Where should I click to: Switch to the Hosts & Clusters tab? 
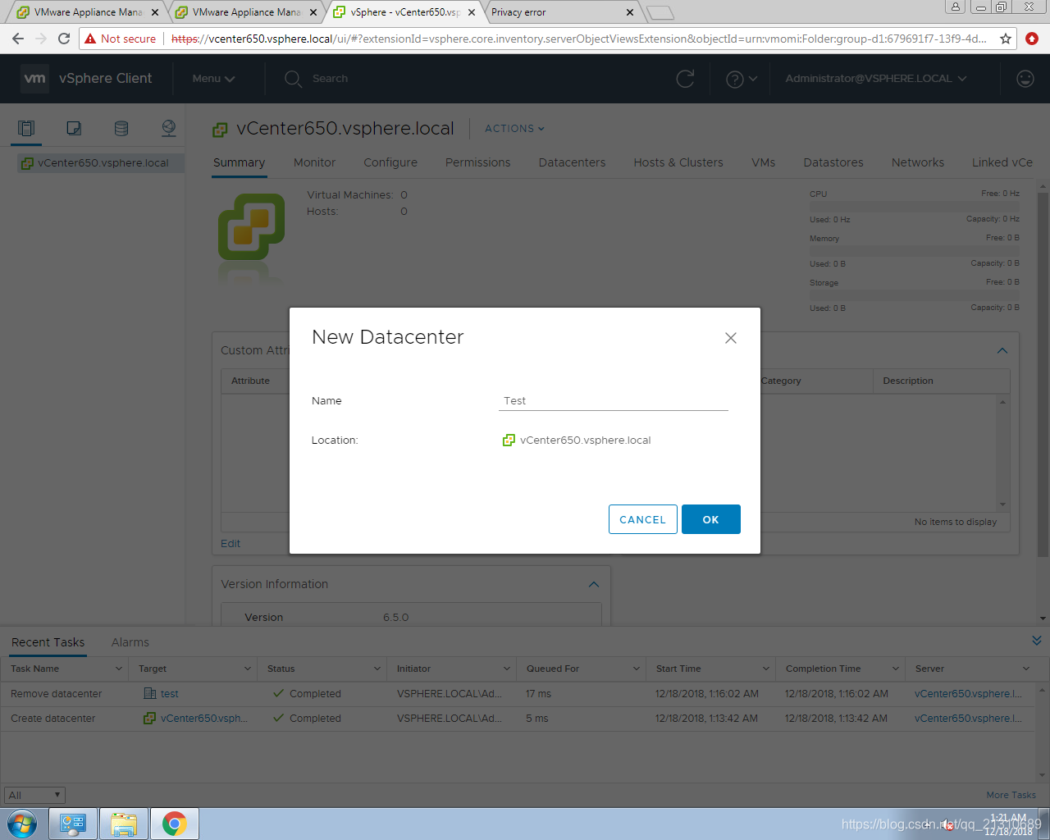click(678, 162)
